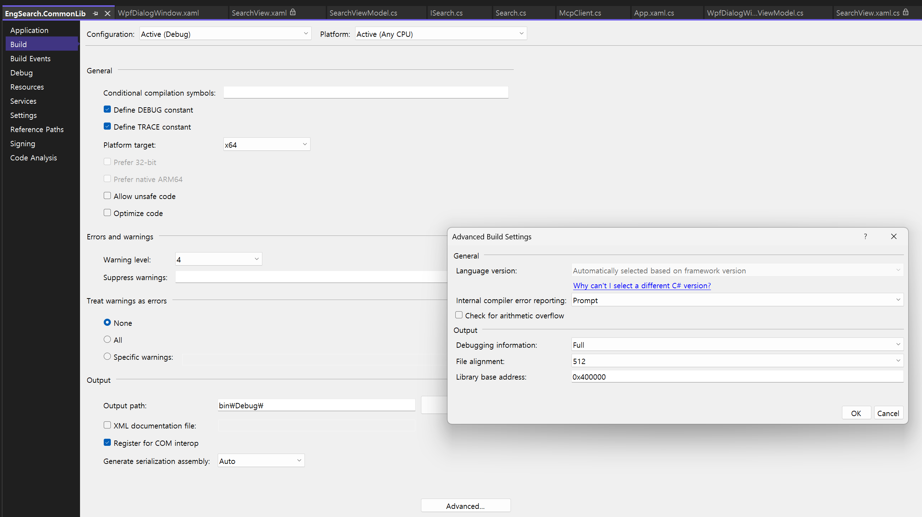Screen dimensions: 922x517
Task: Open the Build Events page
Action: pyautogui.click(x=30, y=58)
